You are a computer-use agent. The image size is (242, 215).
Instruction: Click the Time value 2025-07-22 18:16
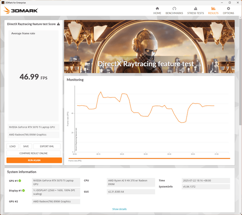[x=206, y=181]
